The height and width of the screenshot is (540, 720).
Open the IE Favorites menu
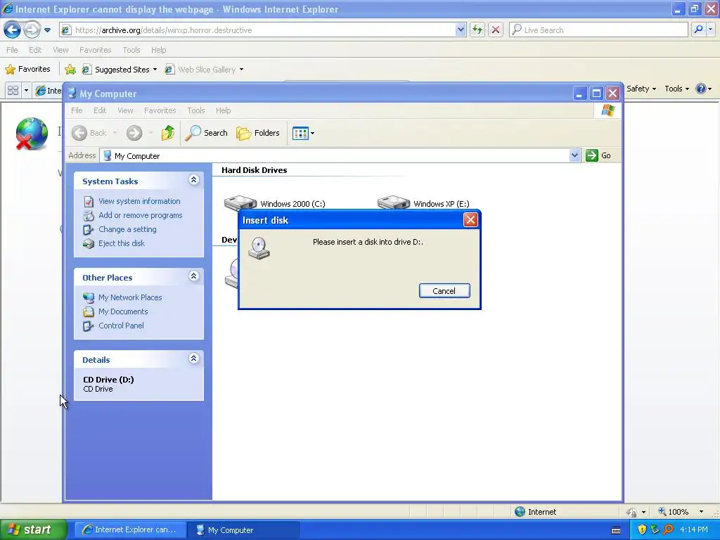(x=96, y=50)
